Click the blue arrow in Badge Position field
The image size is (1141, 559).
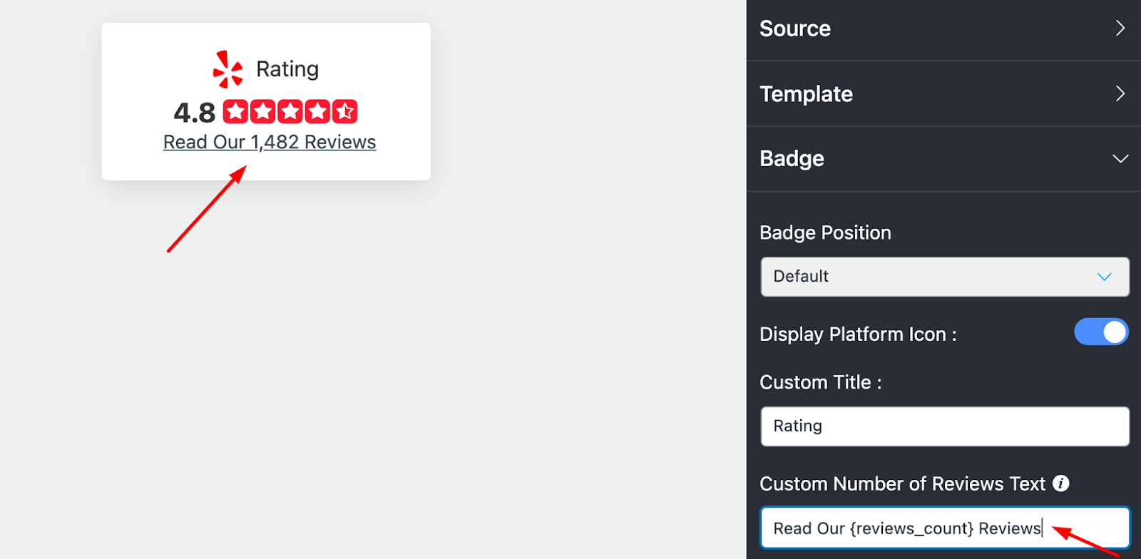(x=1104, y=277)
